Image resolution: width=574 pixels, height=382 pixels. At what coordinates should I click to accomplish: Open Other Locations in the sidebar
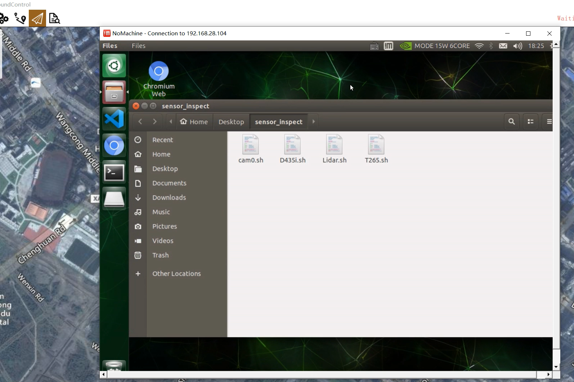point(178,274)
